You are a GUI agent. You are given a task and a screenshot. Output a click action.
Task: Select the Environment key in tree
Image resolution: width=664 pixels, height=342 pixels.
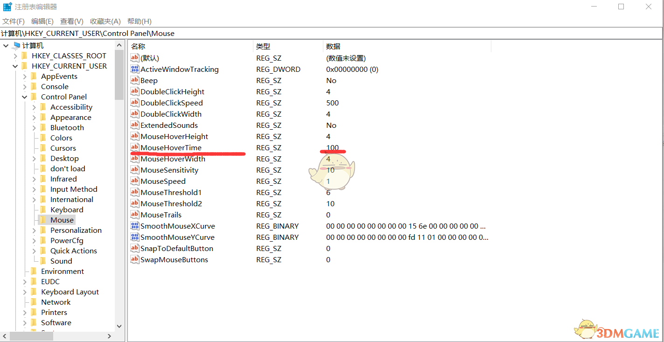pyautogui.click(x=63, y=271)
